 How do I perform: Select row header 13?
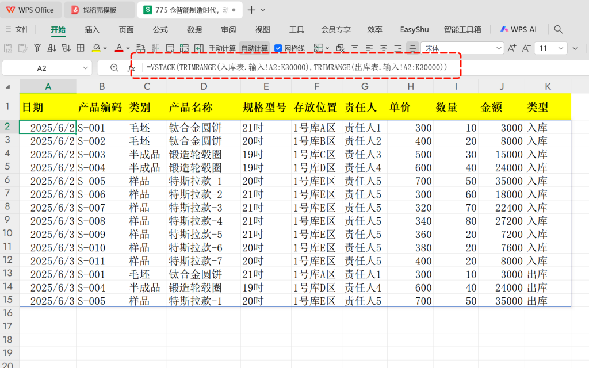7,273
